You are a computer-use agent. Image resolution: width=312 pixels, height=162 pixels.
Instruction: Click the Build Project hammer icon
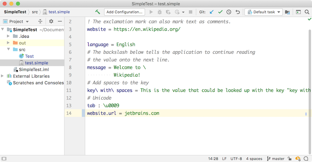tap(97, 12)
